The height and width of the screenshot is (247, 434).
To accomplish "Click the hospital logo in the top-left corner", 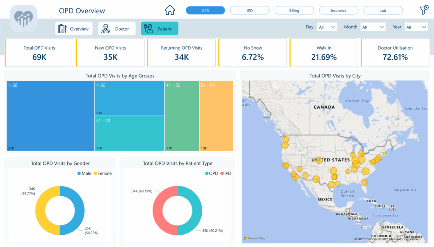I will (23, 18).
